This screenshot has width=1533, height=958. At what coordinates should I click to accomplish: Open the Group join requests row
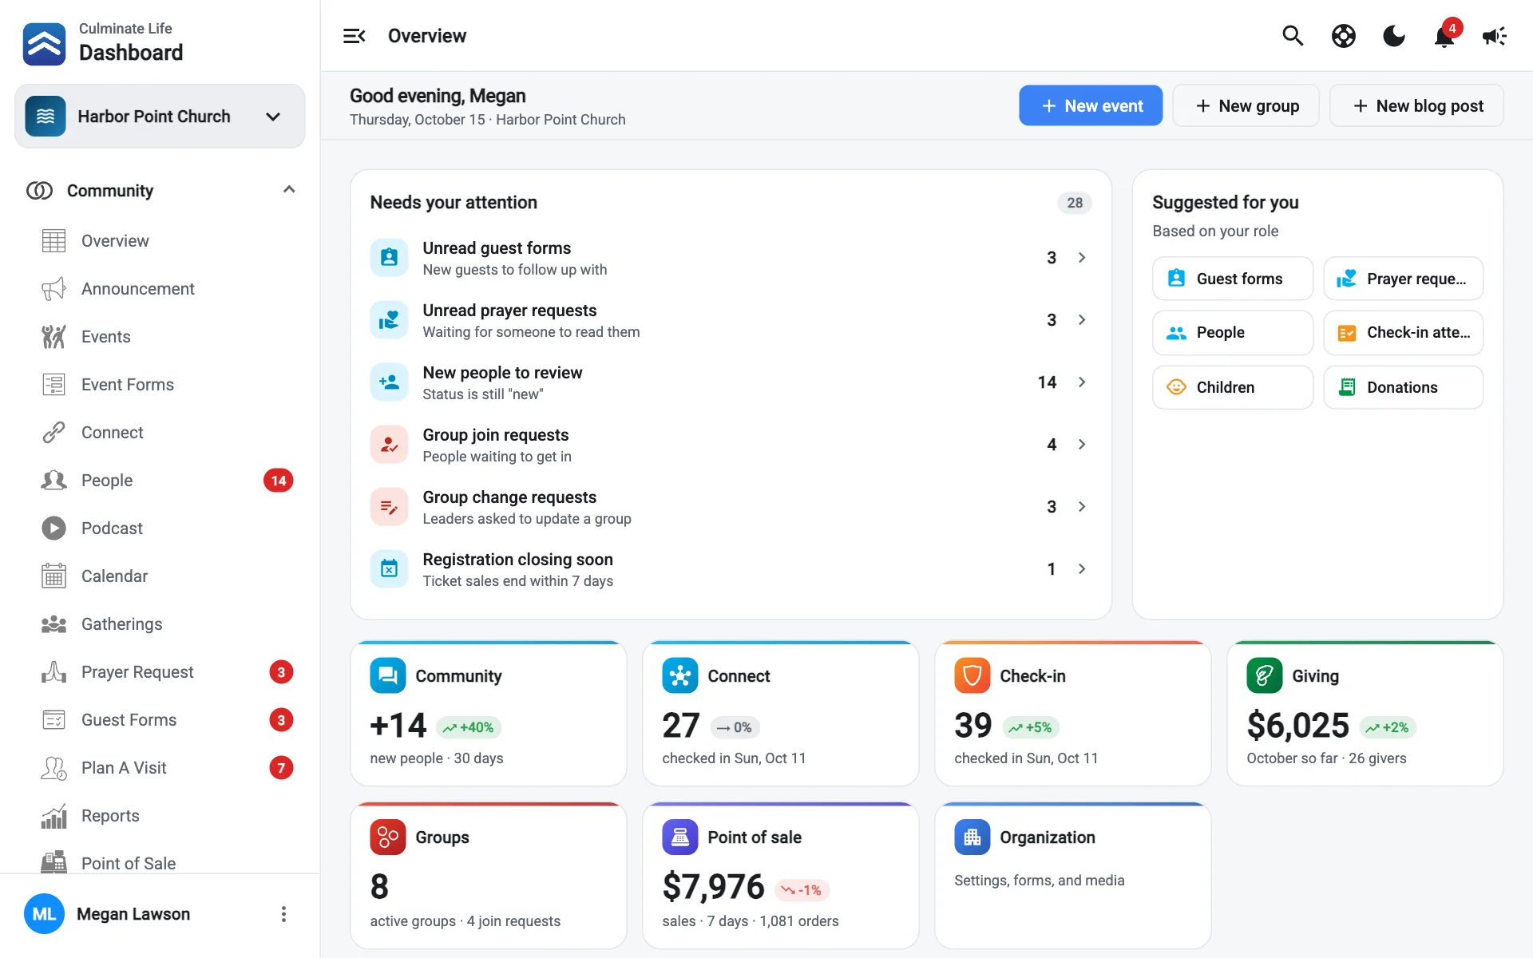pyautogui.click(x=731, y=445)
